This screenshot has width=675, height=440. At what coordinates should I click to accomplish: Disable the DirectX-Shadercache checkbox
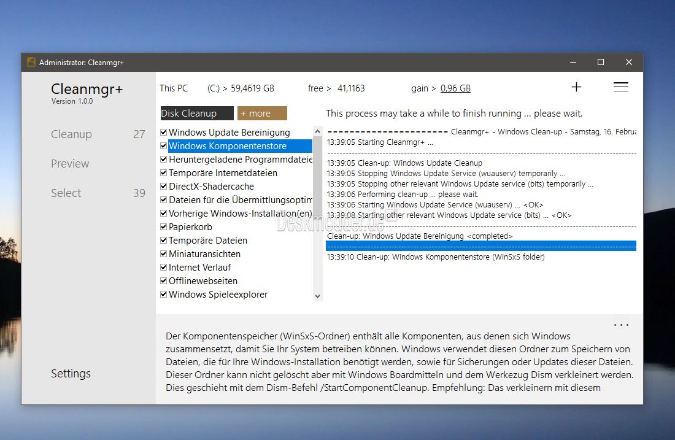[x=164, y=187]
